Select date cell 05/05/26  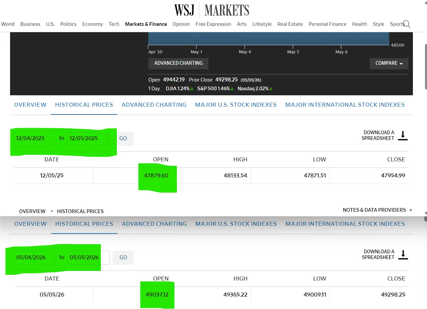tap(52, 295)
